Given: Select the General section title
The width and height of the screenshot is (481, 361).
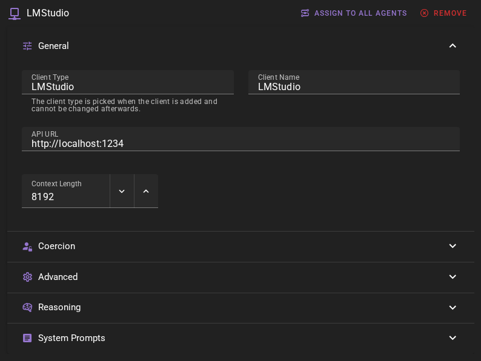Looking at the screenshot, I should [x=53, y=46].
